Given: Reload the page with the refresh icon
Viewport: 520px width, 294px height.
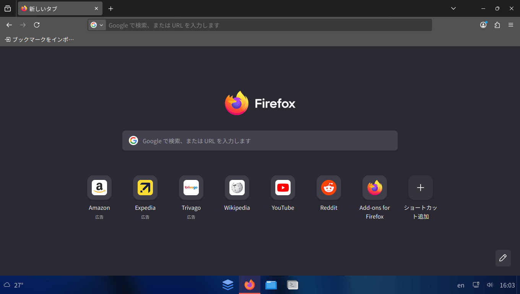Looking at the screenshot, I should [37, 25].
